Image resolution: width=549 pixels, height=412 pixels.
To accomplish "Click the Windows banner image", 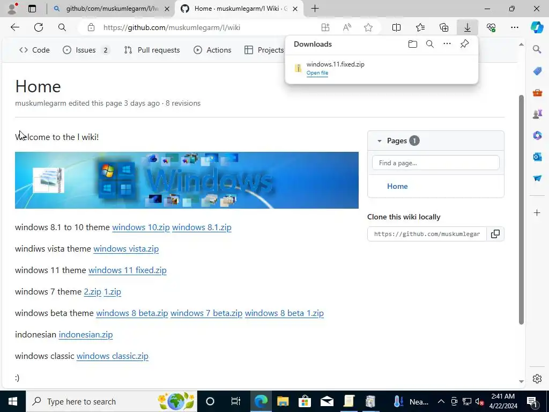I will click(187, 180).
